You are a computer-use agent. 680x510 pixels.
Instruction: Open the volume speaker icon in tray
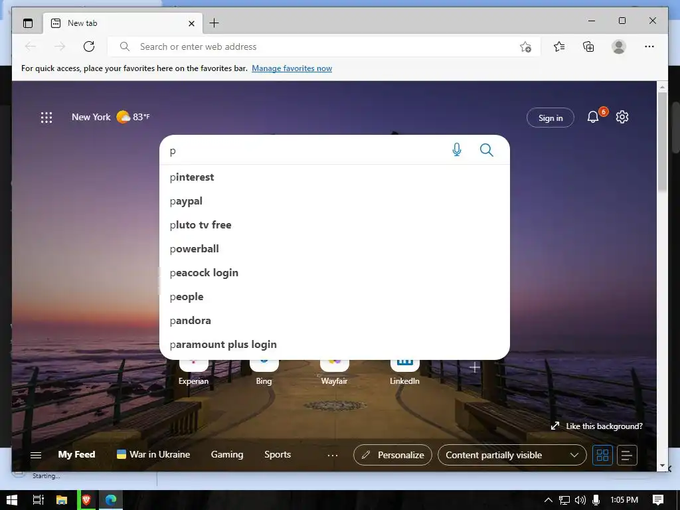point(580,500)
